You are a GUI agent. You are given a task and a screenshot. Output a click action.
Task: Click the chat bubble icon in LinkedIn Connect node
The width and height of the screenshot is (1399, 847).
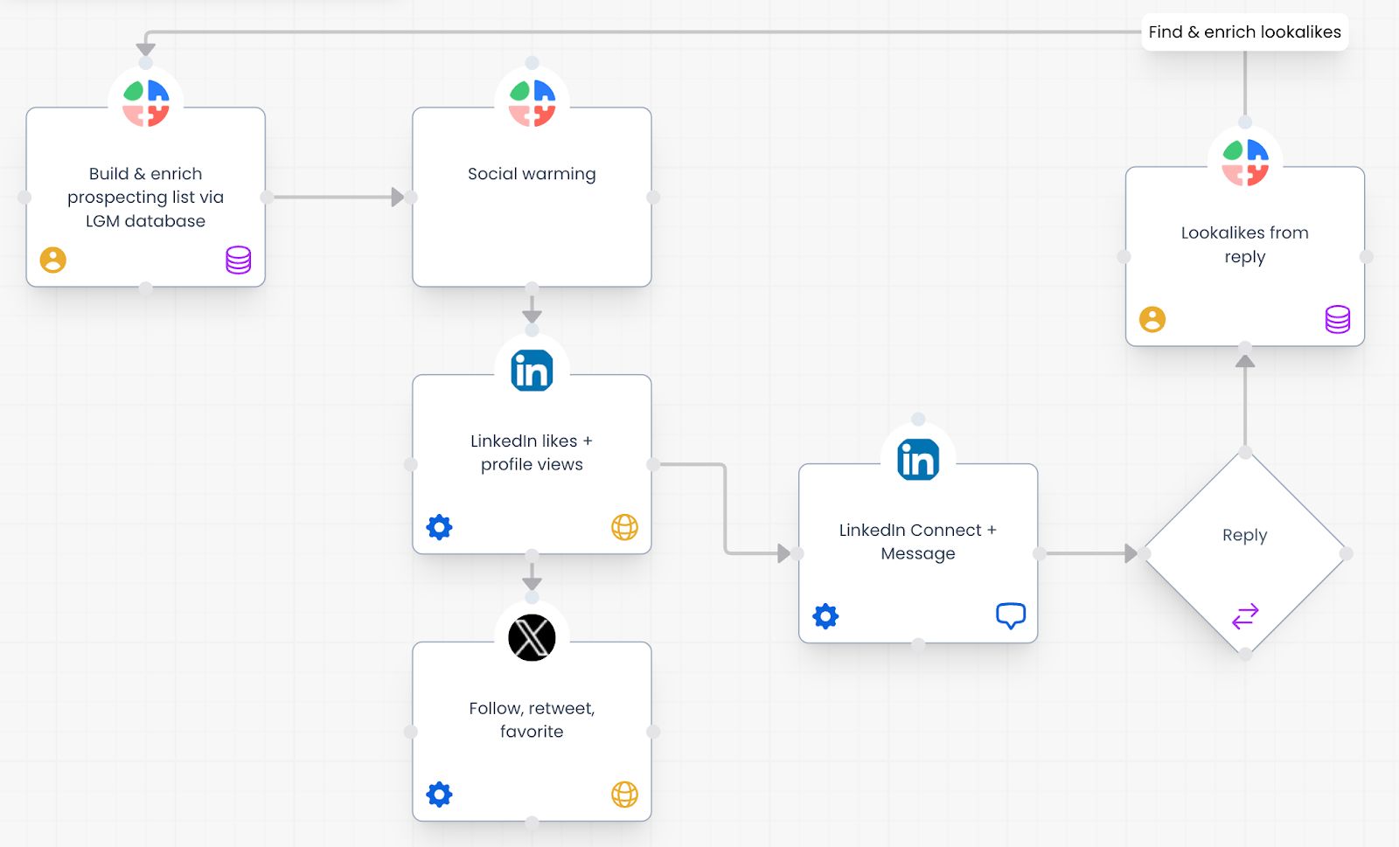point(1011,615)
